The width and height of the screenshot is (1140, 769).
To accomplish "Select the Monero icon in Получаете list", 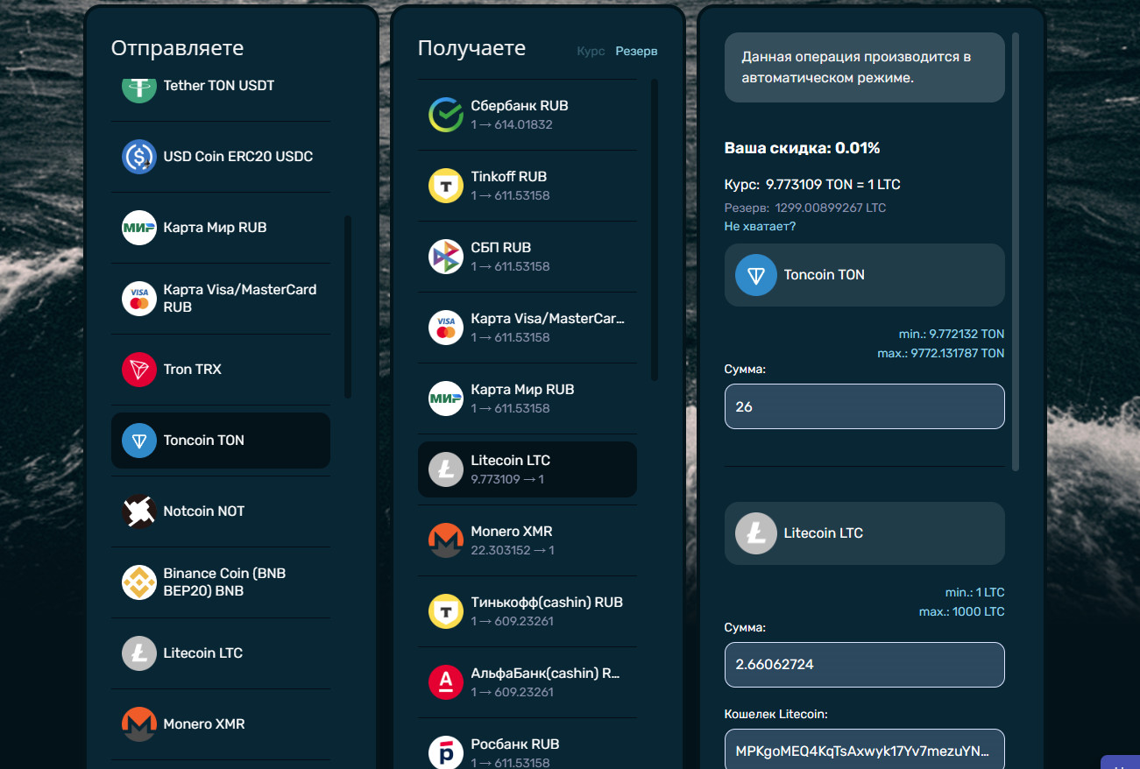I will (445, 540).
